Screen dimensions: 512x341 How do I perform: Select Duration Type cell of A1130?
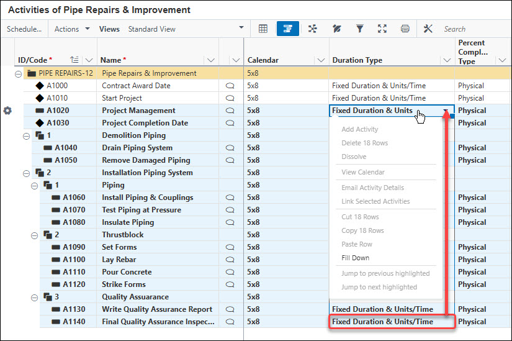392,309
